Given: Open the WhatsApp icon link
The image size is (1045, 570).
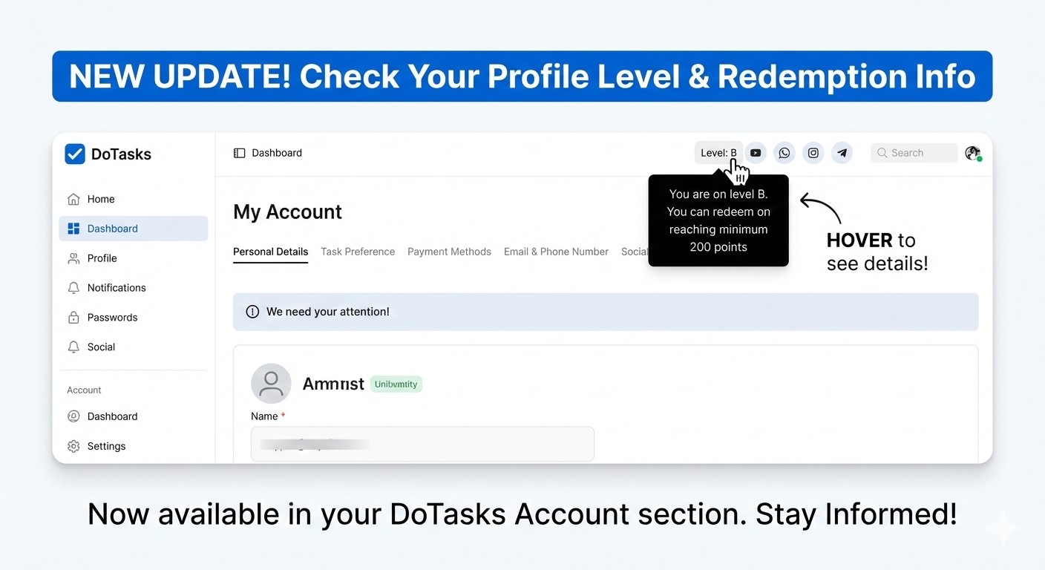Looking at the screenshot, I should click(x=784, y=153).
